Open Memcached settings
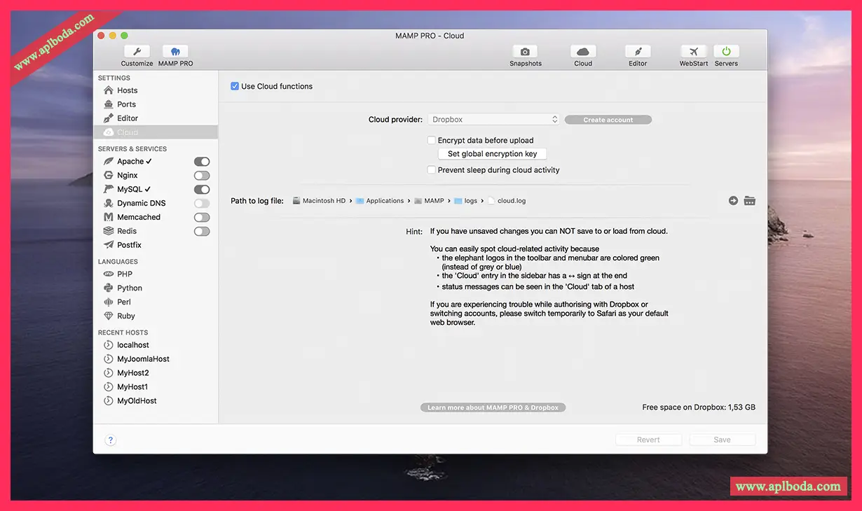Viewport: 862px width, 511px height. pos(139,218)
